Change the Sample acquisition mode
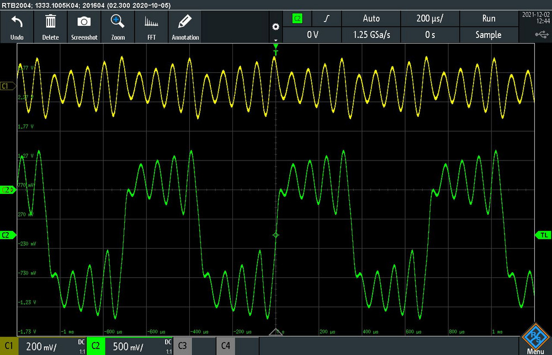 [x=489, y=35]
